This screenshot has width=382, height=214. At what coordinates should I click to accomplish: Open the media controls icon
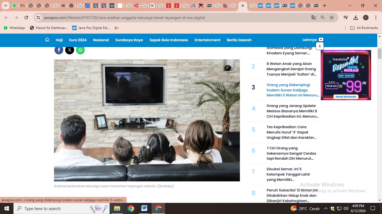tap(346, 18)
